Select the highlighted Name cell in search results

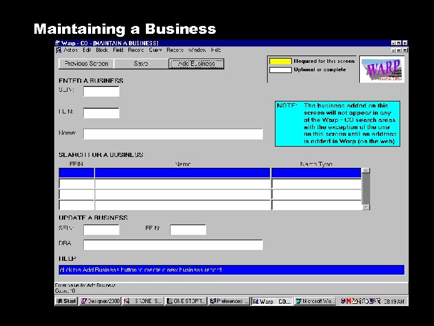(183, 173)
